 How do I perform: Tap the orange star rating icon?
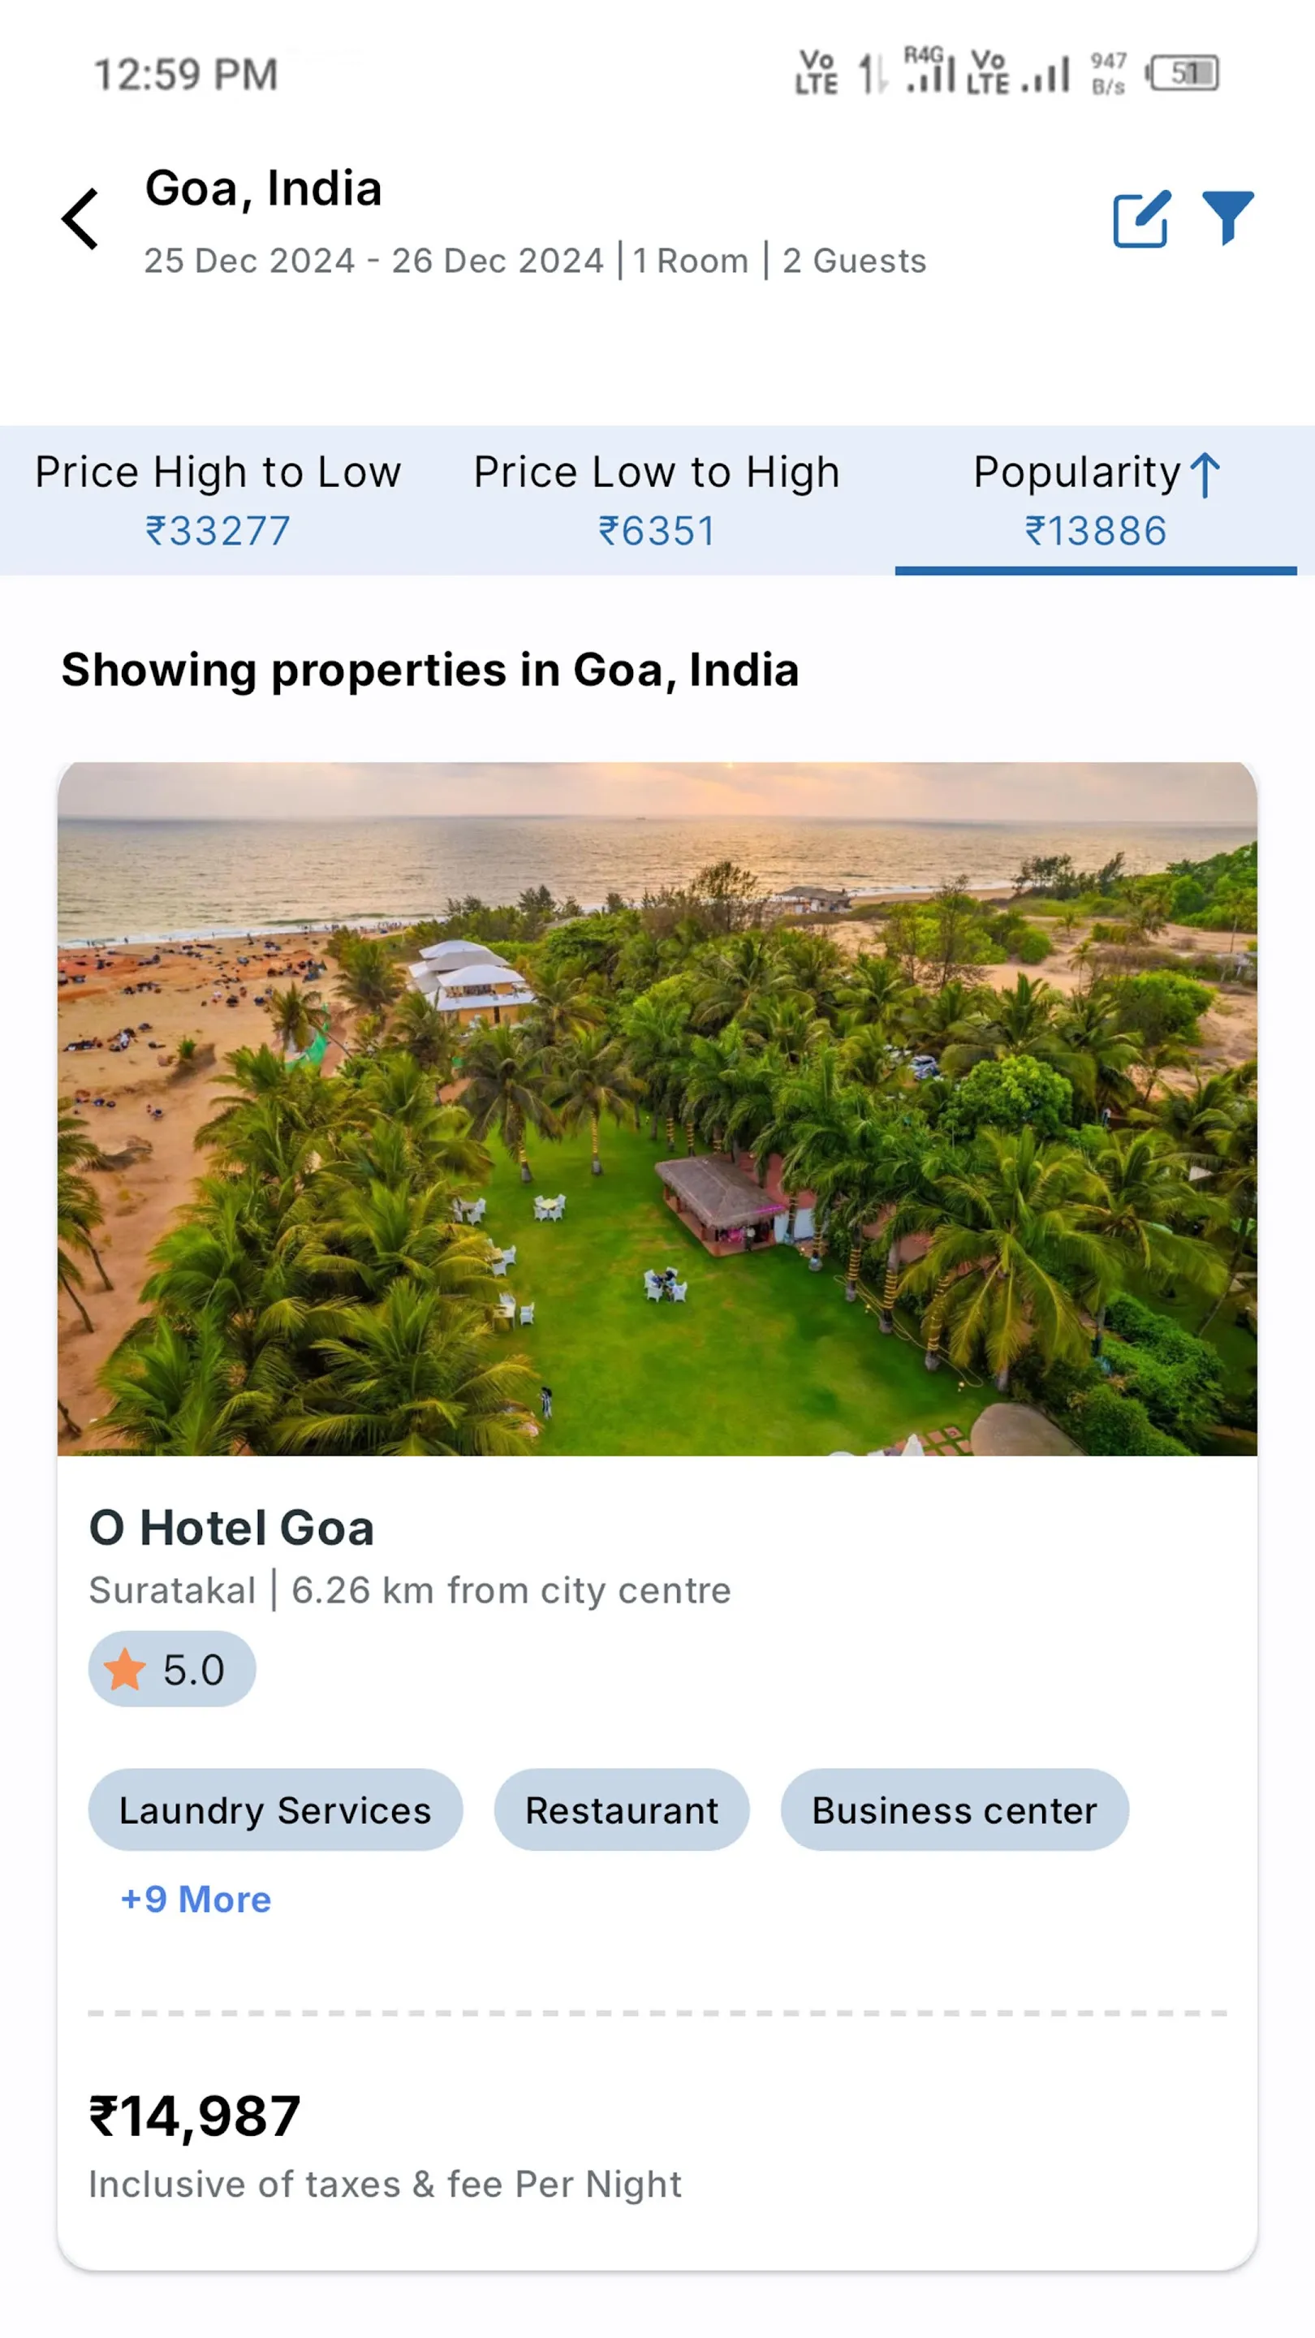pyautogui.click(x=124, y=1669)
